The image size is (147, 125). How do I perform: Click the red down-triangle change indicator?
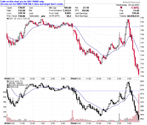(x=121, y=8)
